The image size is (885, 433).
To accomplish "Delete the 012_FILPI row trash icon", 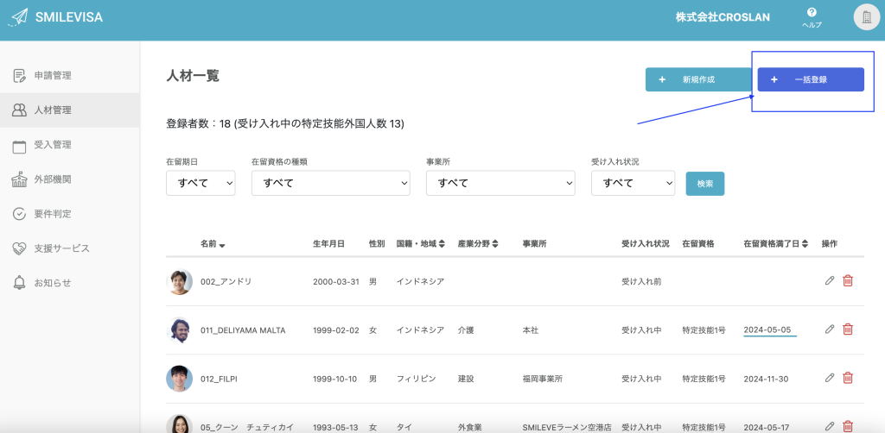I will pyautogui.click(x=848, y=378).
